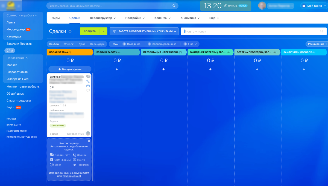Image resolution: width=328 pixels, height=186 pixels.
Task: Expand the Ещё counters dropdown
Action: [x=190, y=44]
